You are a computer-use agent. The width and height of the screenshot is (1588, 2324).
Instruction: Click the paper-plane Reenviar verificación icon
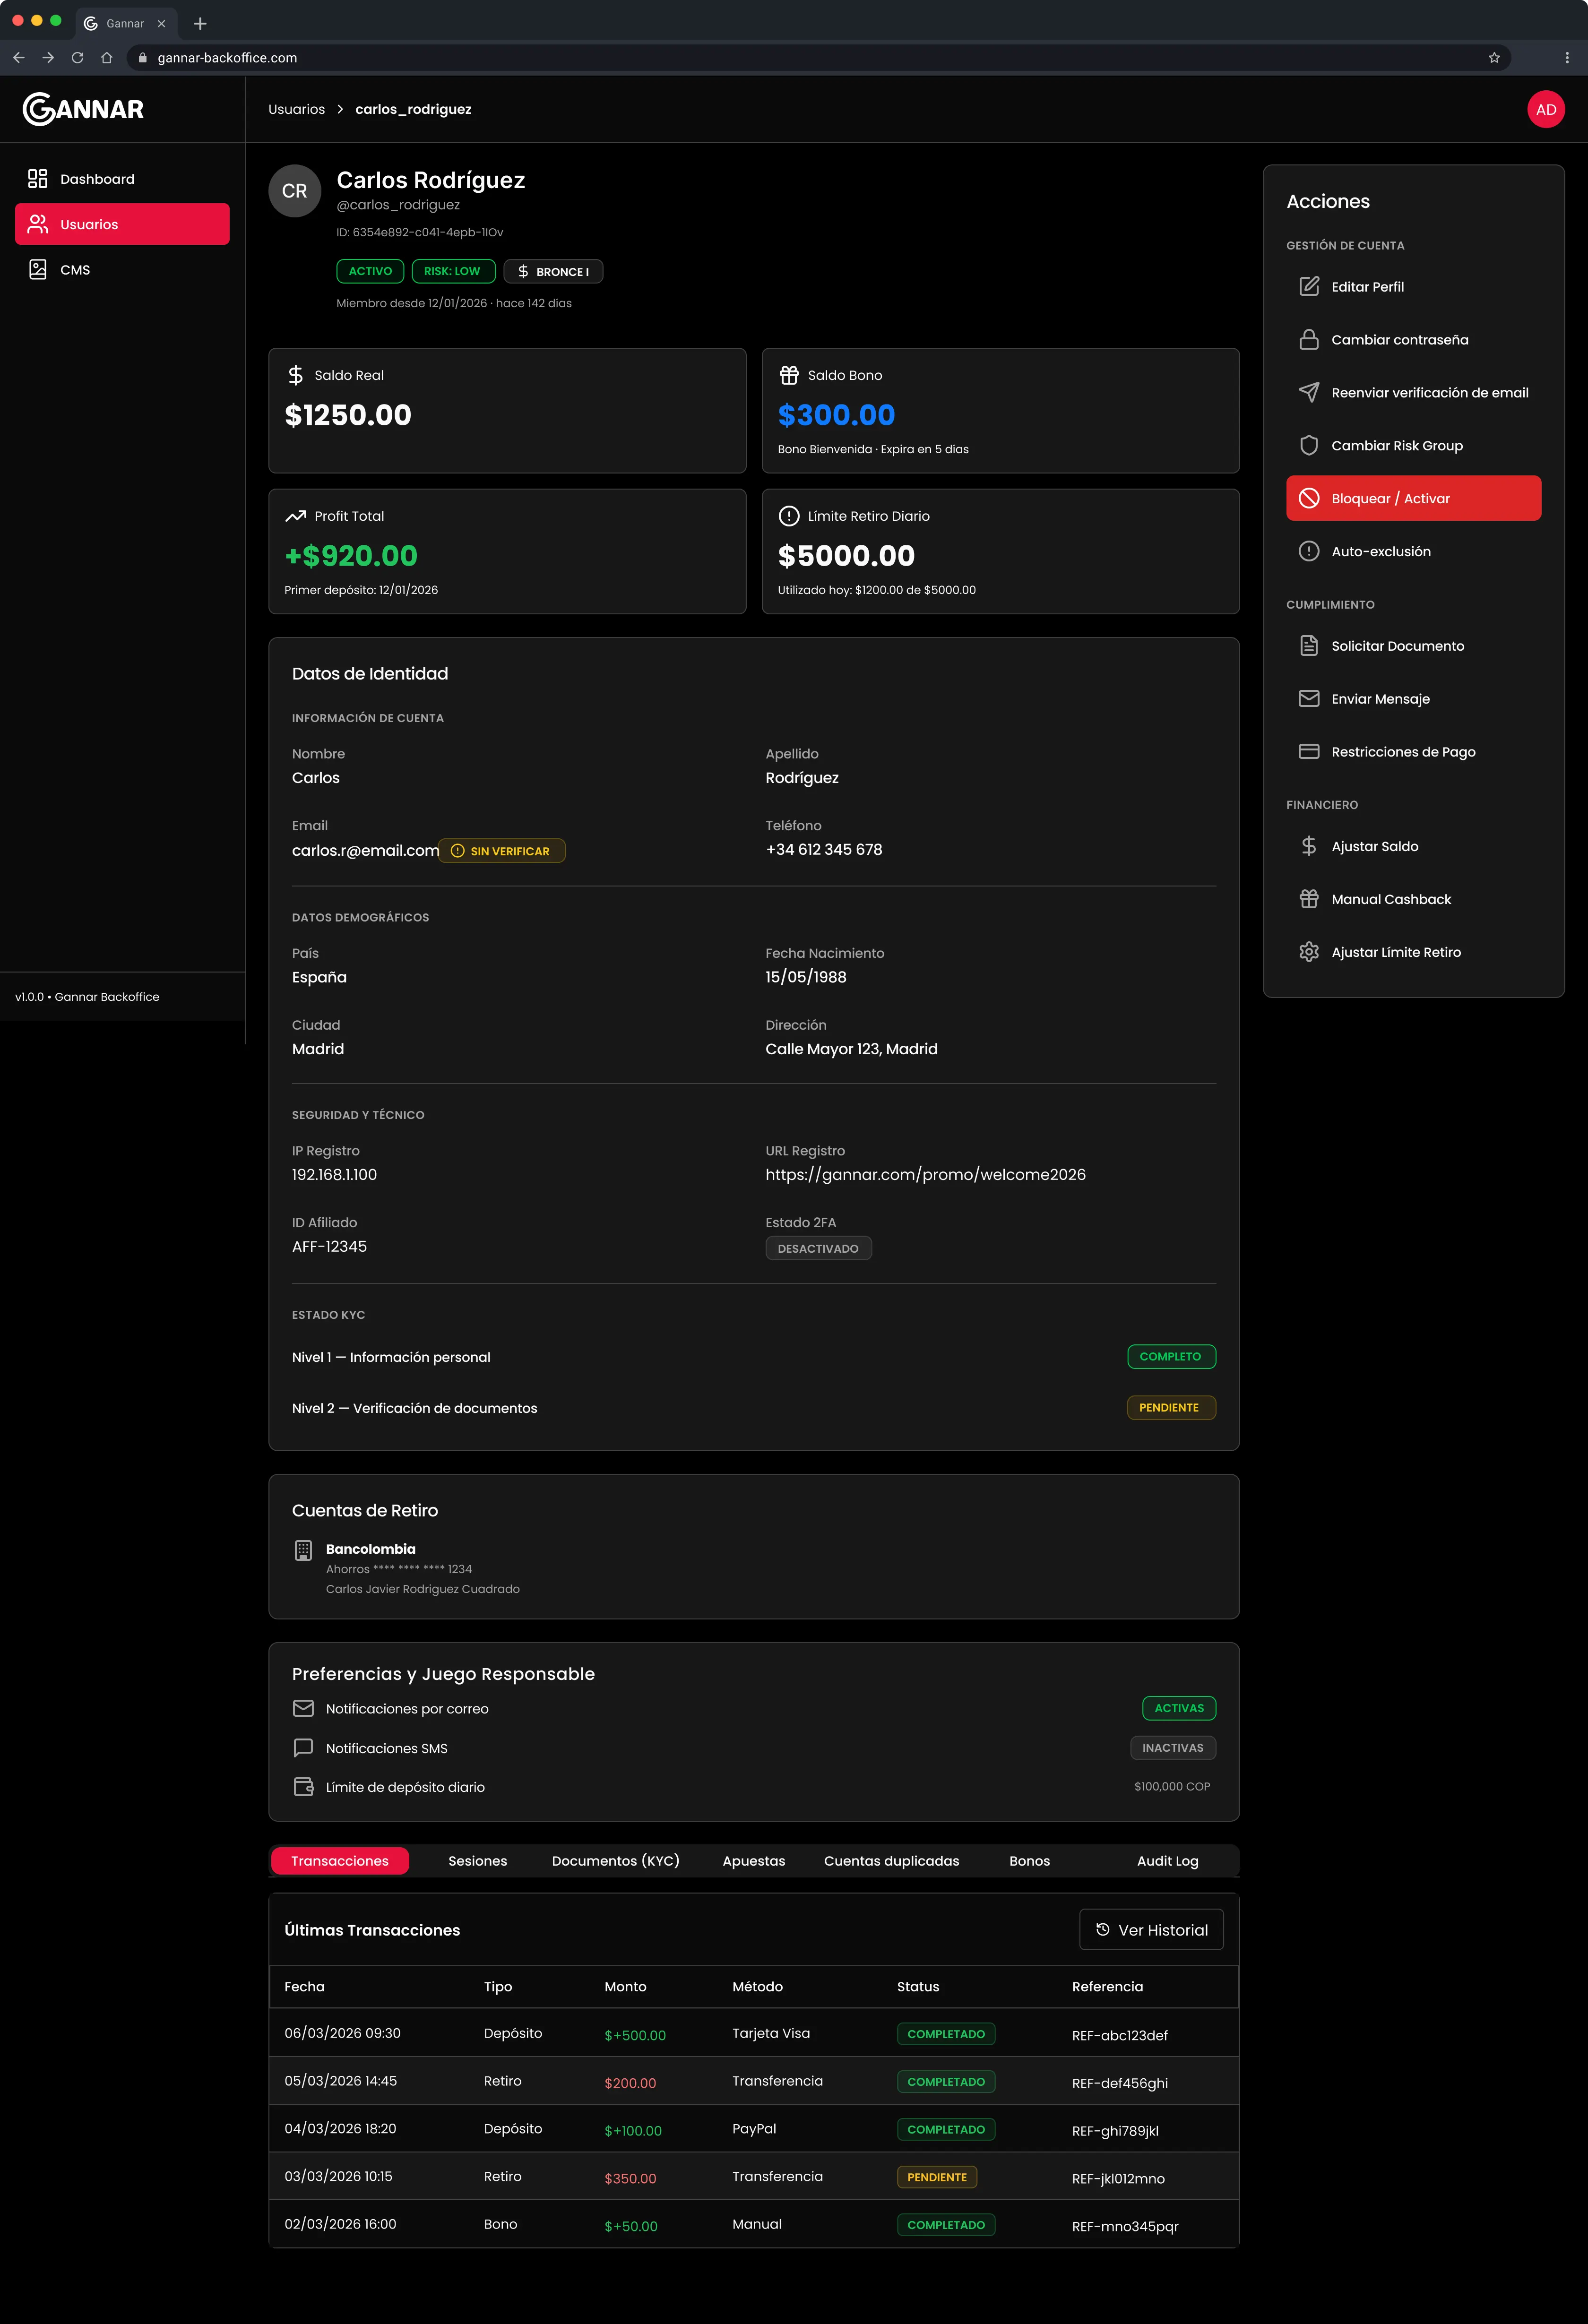[1308, 393]
